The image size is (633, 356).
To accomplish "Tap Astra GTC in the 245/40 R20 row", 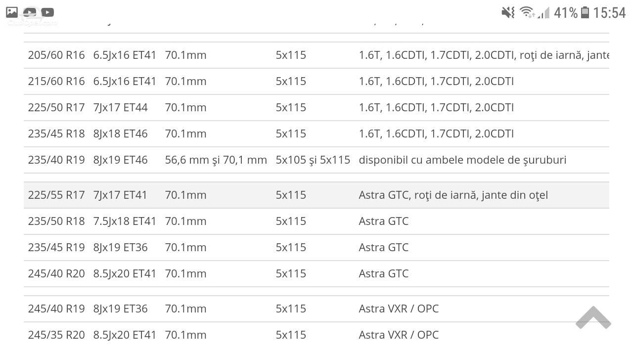I will pyautogui.click(x=384, y=273).
